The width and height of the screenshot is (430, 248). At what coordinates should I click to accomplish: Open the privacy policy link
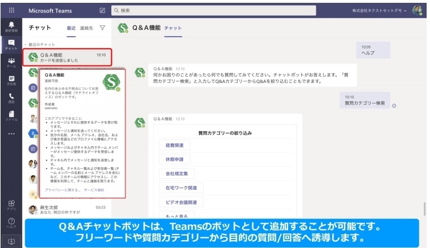[63, 190]
